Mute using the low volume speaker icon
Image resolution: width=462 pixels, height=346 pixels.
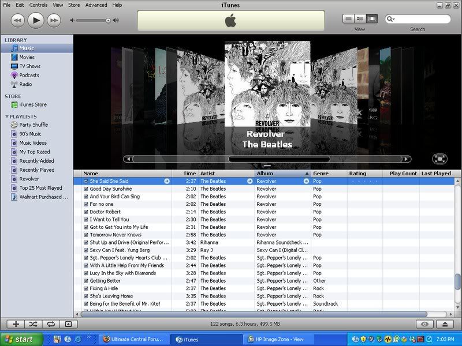click(x=72, y=20)
